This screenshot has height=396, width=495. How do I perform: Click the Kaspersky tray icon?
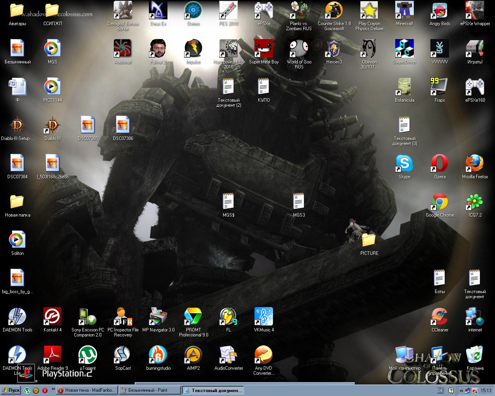475,391
